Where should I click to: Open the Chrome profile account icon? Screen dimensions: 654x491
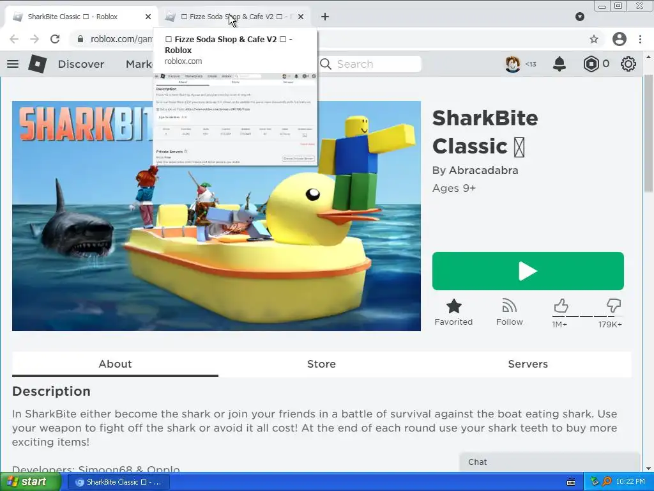point(620,39)
